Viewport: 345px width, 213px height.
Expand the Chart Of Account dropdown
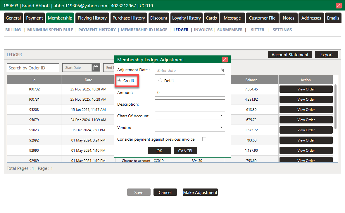[x=221, y=116]
